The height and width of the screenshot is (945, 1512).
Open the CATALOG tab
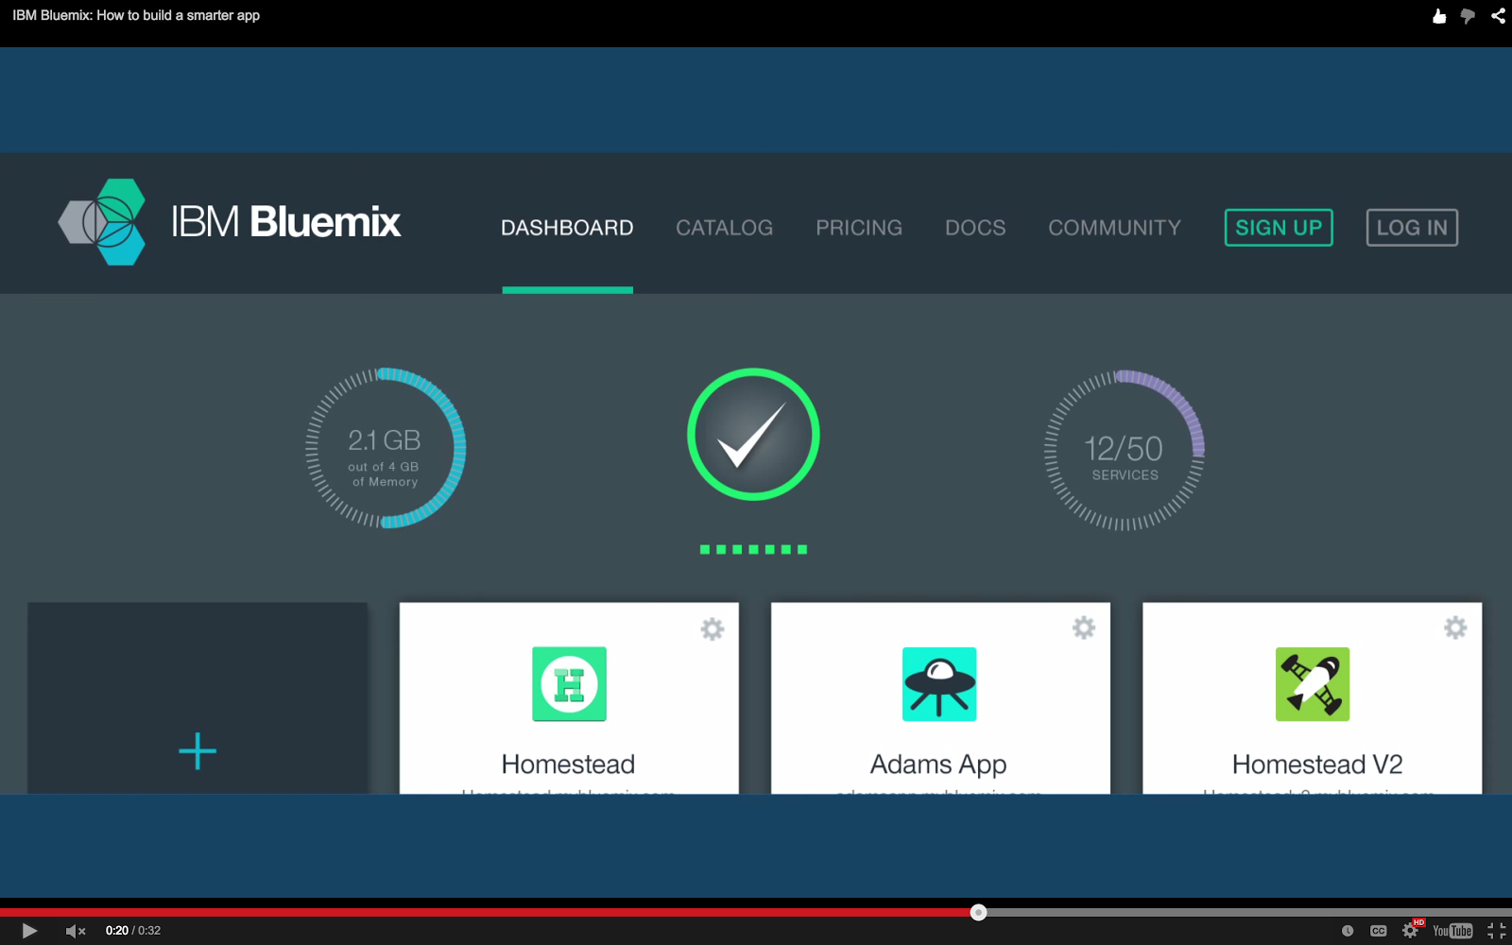724,228
